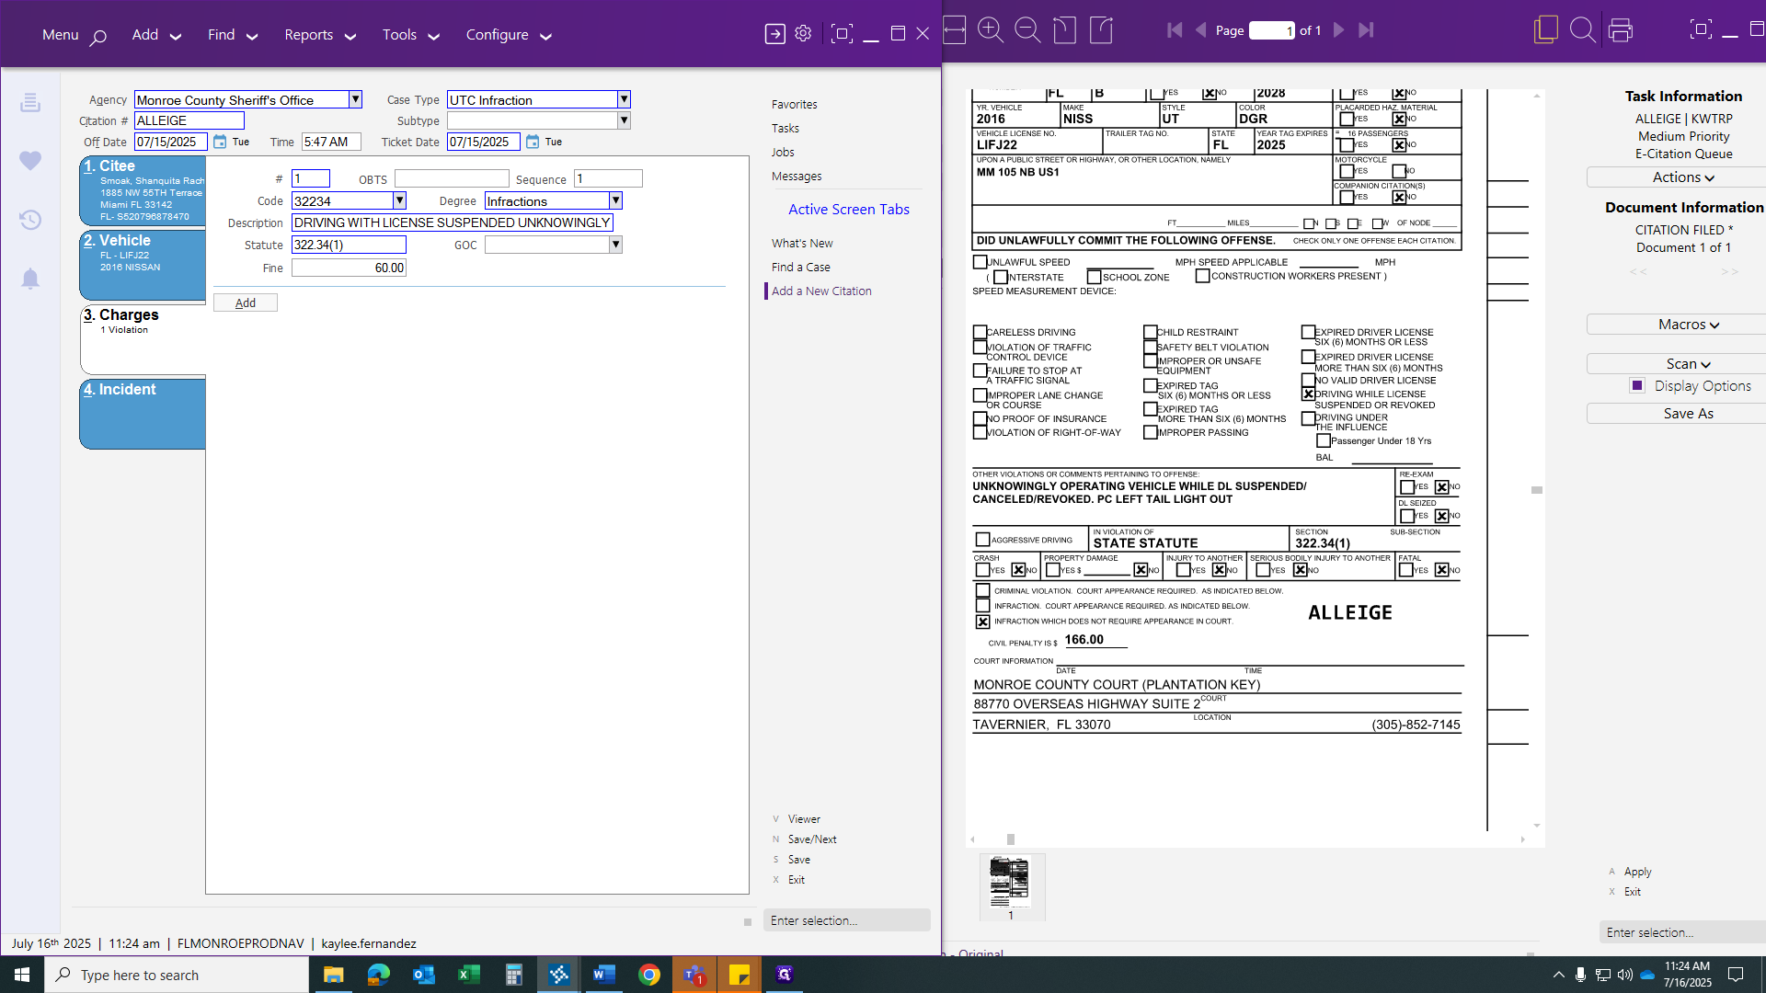Open the bell notifications sidebar icon
The width and height of the screenshot is (1766, 993).
click(x=30, y=279)
